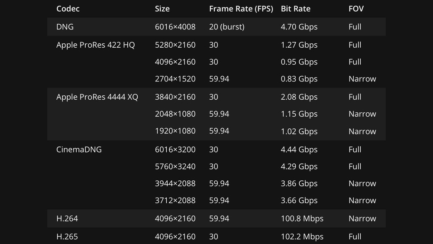
Task: Click the 2.08 Gbps bit rate cell
Action: [299, 97]
